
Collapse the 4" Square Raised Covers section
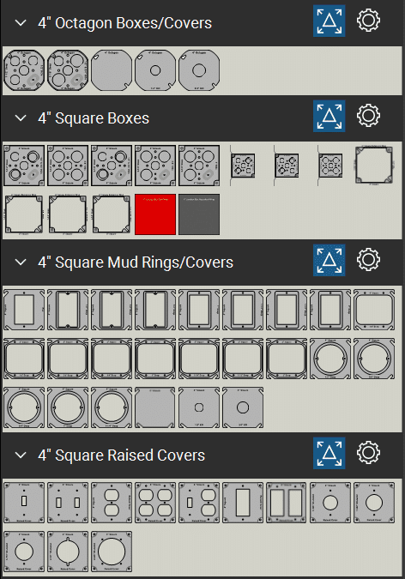click(x=21, y=455)
